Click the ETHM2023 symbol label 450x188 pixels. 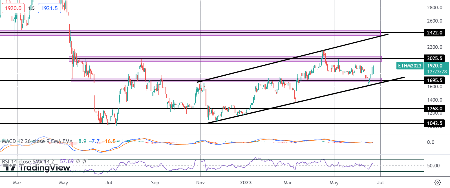pyautogui.click(x=410, y=66)
